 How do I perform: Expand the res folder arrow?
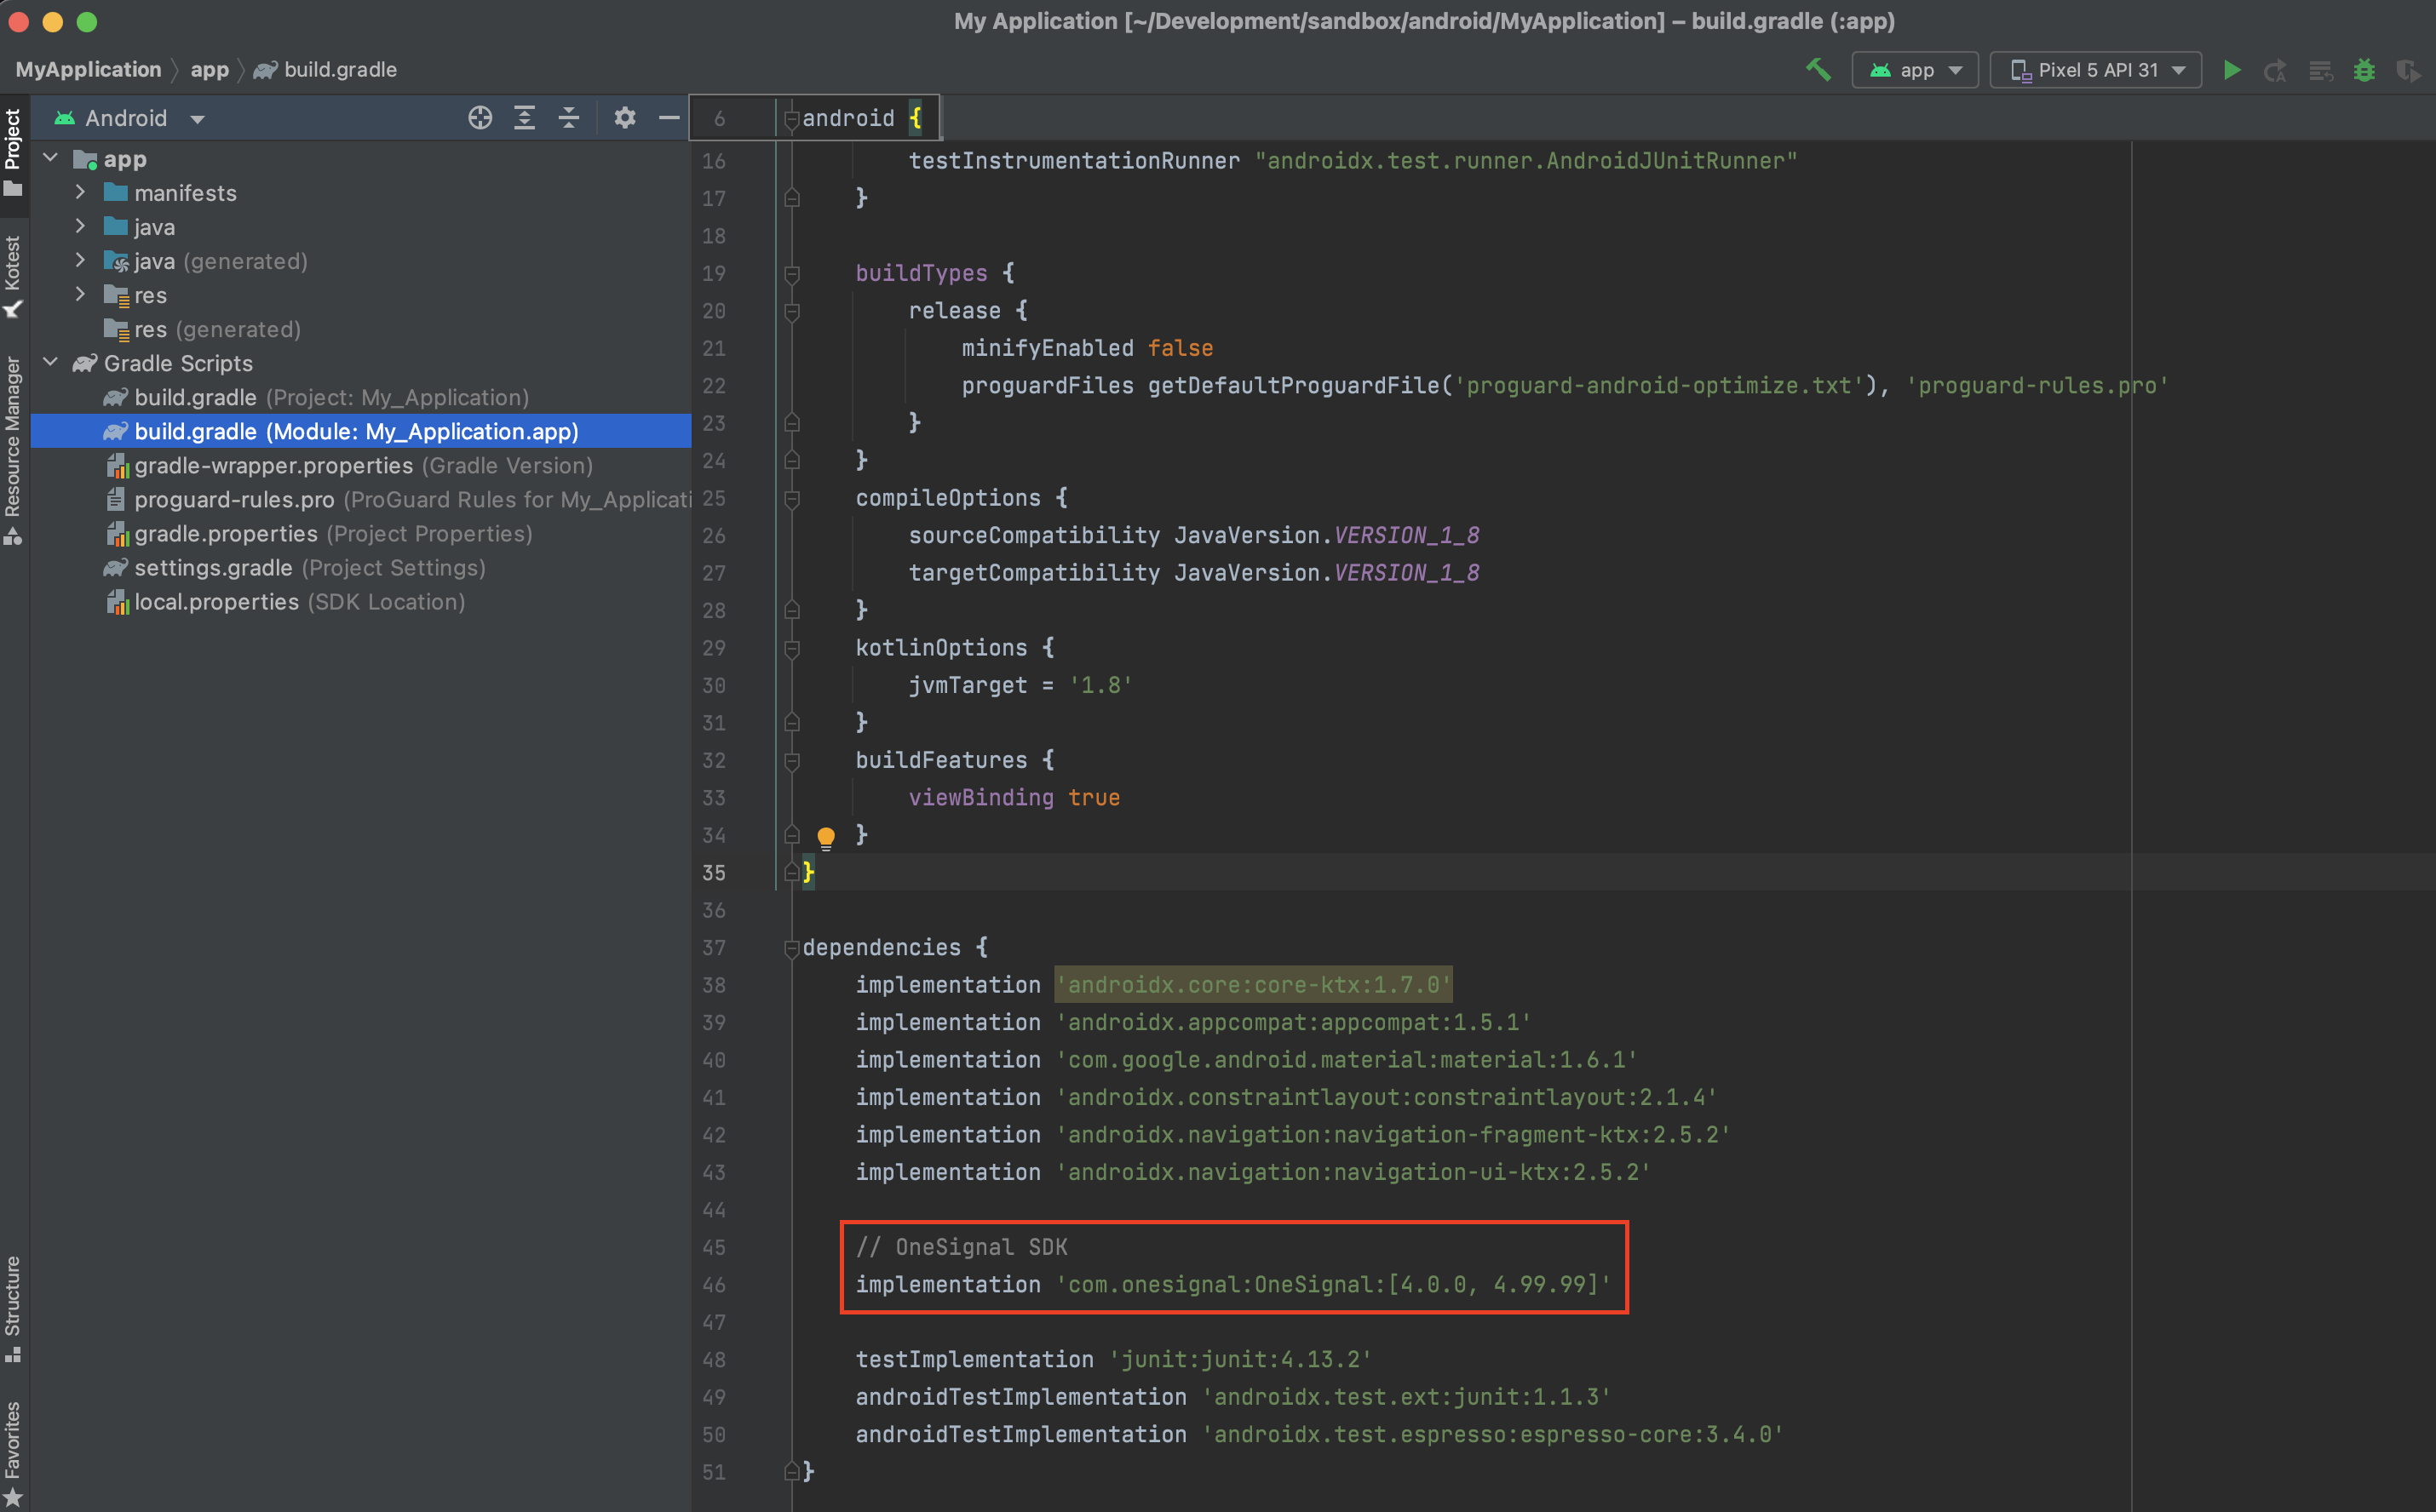(x=80, y=294)
